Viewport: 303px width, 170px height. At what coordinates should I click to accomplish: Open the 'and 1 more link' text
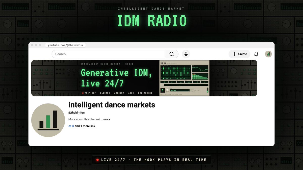click(85, 126)
